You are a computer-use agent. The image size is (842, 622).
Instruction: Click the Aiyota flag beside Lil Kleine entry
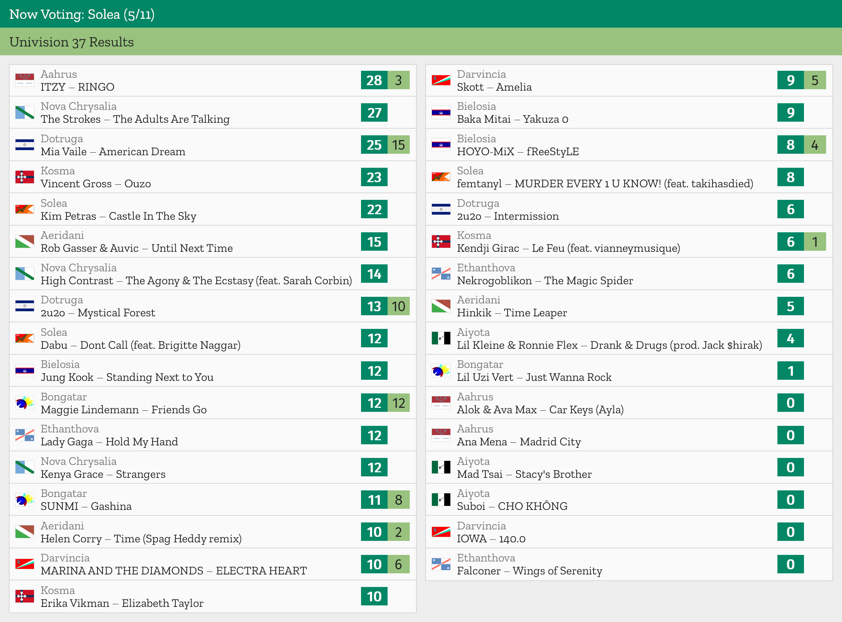coord(441,338)
